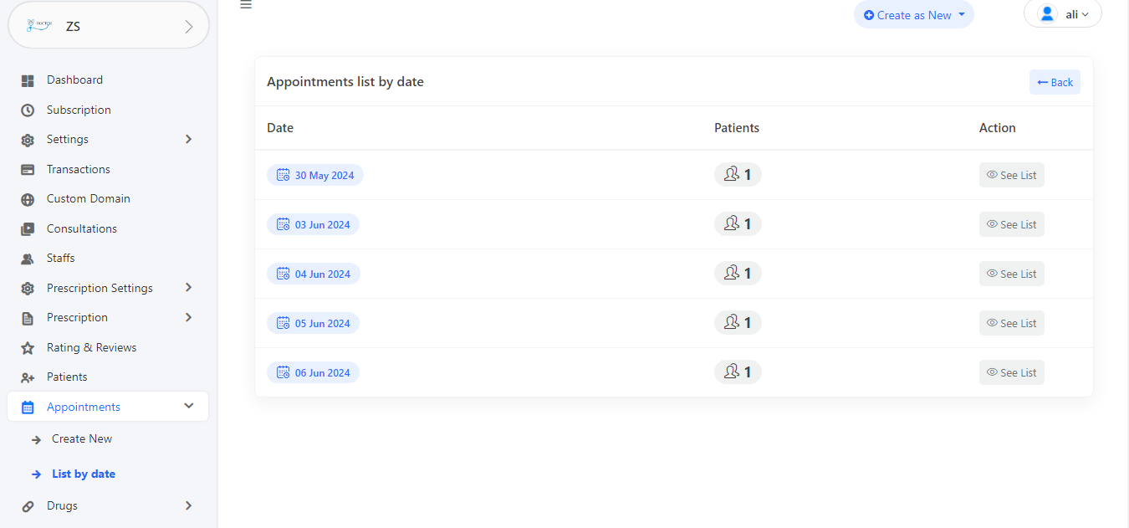This screenshot has height=528, width=1129.
Task: See List for 30 May 2024
Action: 1012,175
